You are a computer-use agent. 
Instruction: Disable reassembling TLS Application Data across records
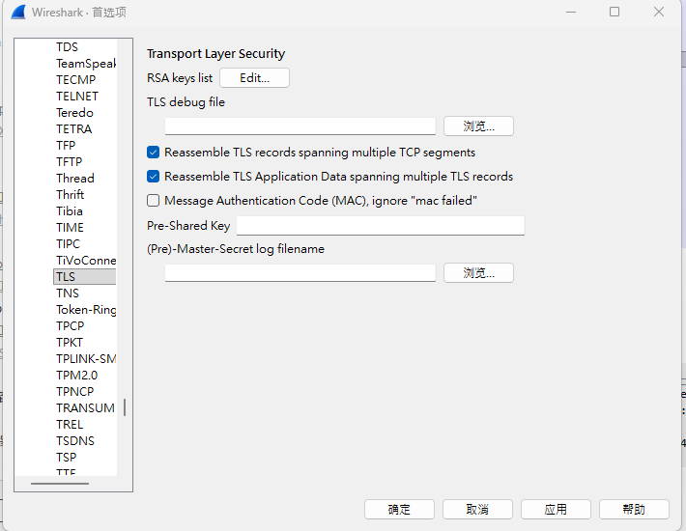pyautogui.click(x=153, y=176)
